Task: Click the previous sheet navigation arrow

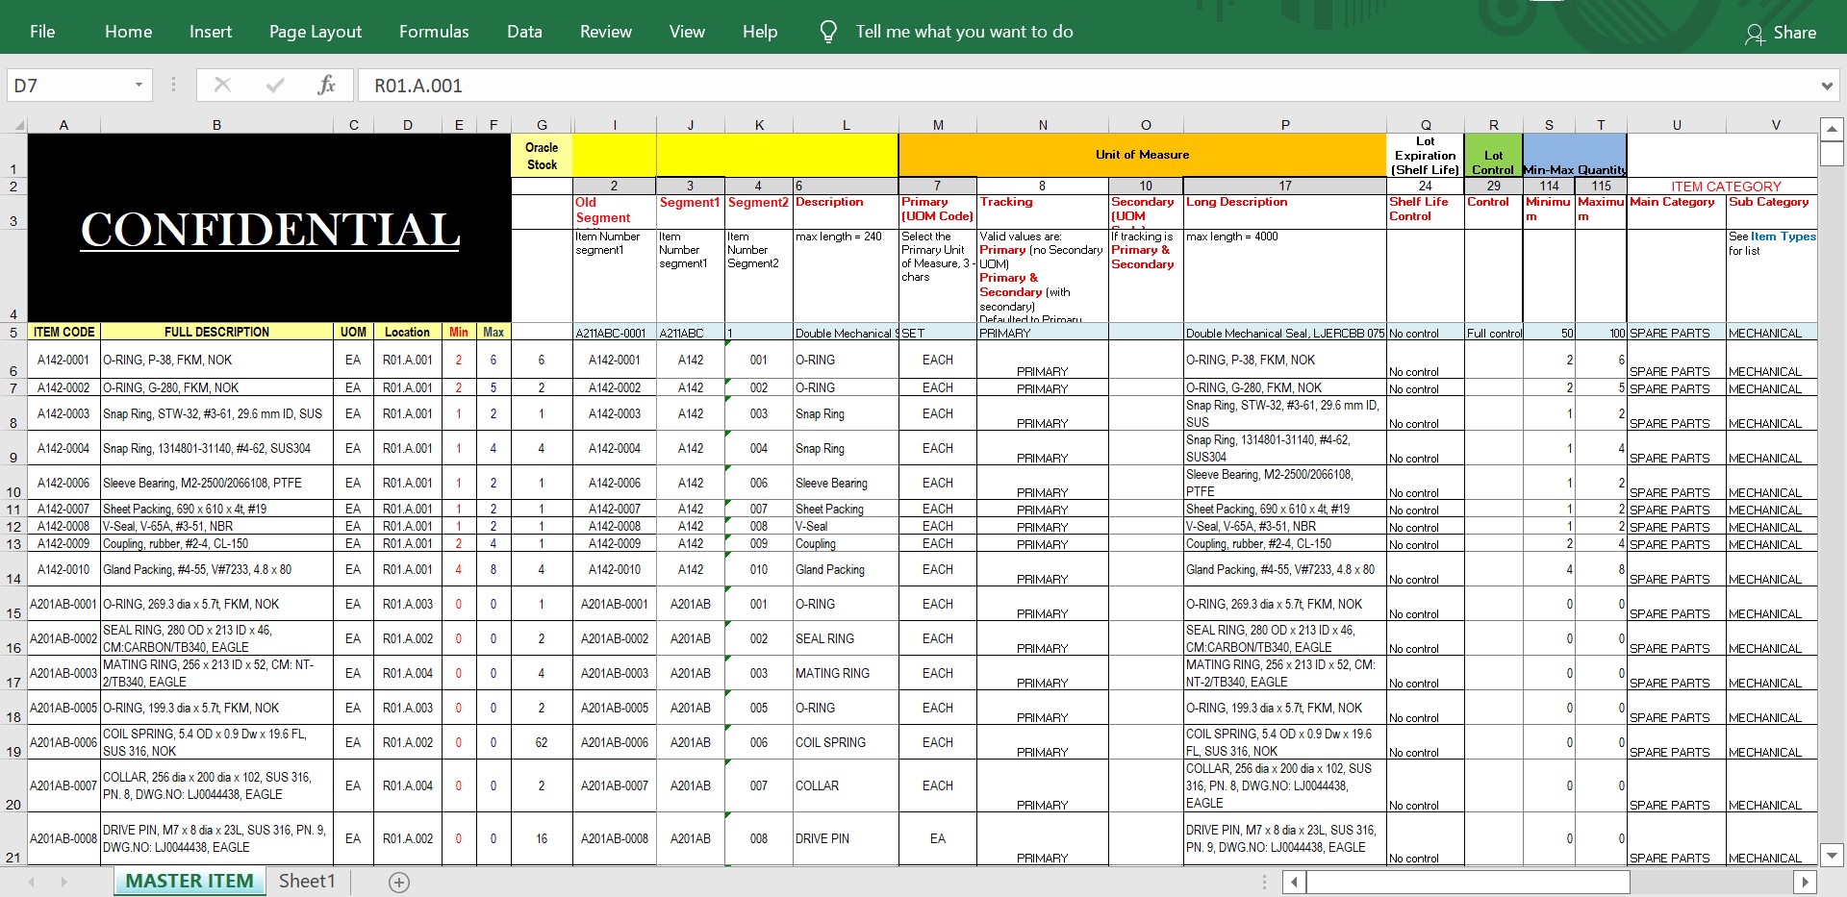Action: (x=32, y=882)
